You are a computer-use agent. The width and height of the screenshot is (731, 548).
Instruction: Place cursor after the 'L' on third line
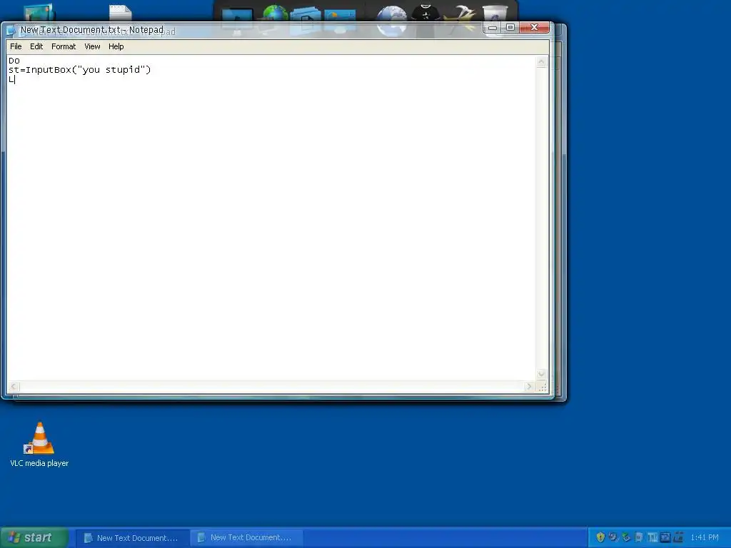(15, 80)
